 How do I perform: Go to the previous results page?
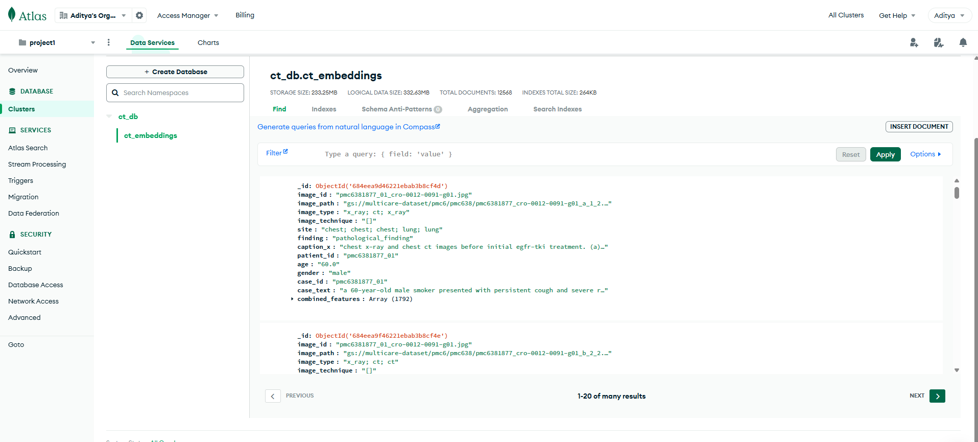click(273, 396)
